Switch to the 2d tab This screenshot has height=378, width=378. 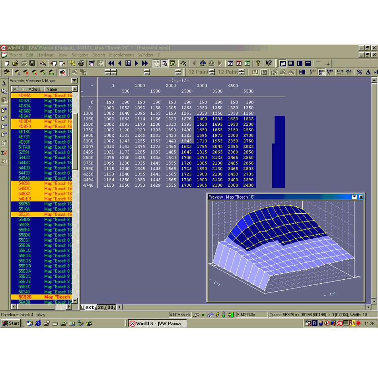[101, 307]
